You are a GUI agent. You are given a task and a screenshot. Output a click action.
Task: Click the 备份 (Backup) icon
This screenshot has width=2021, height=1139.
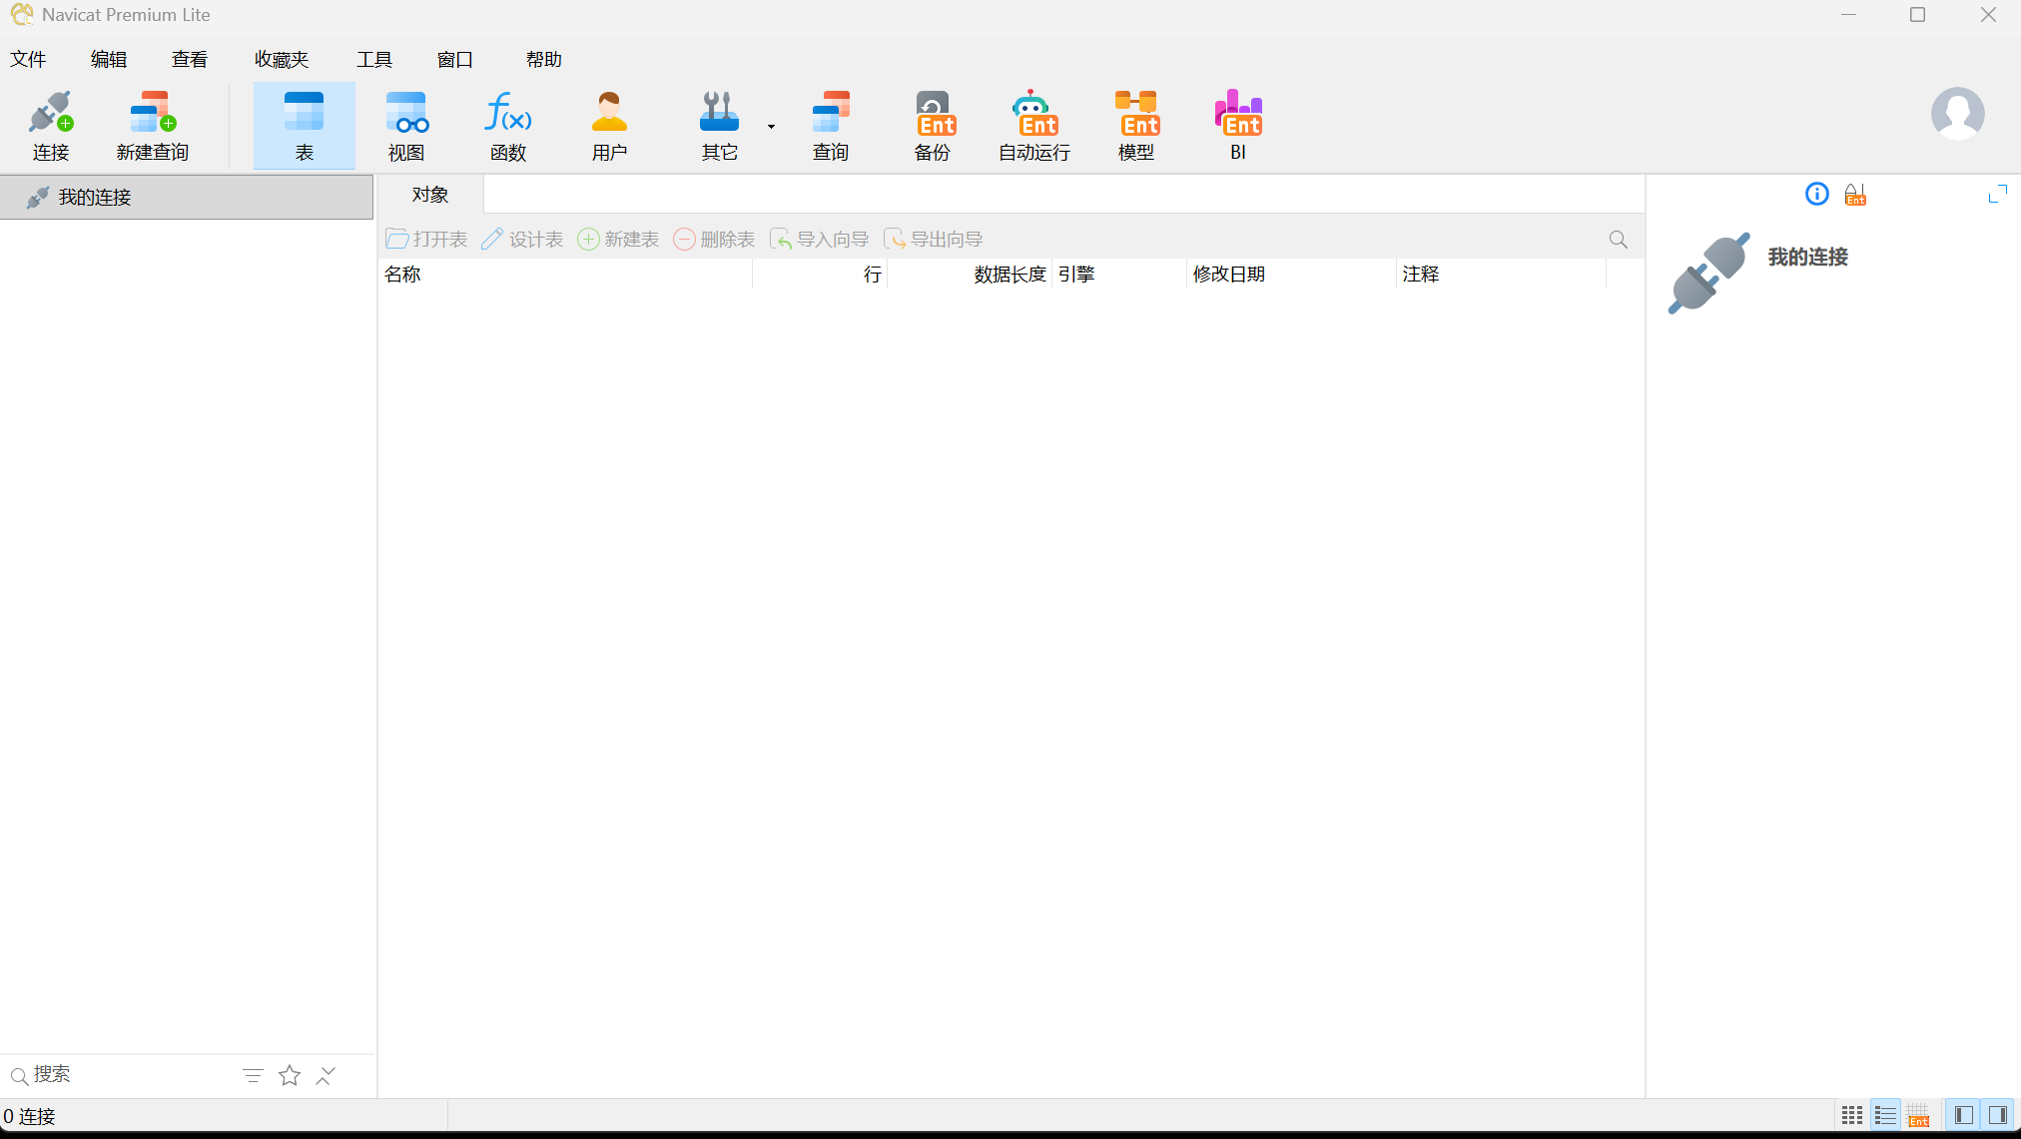point(933,126)
